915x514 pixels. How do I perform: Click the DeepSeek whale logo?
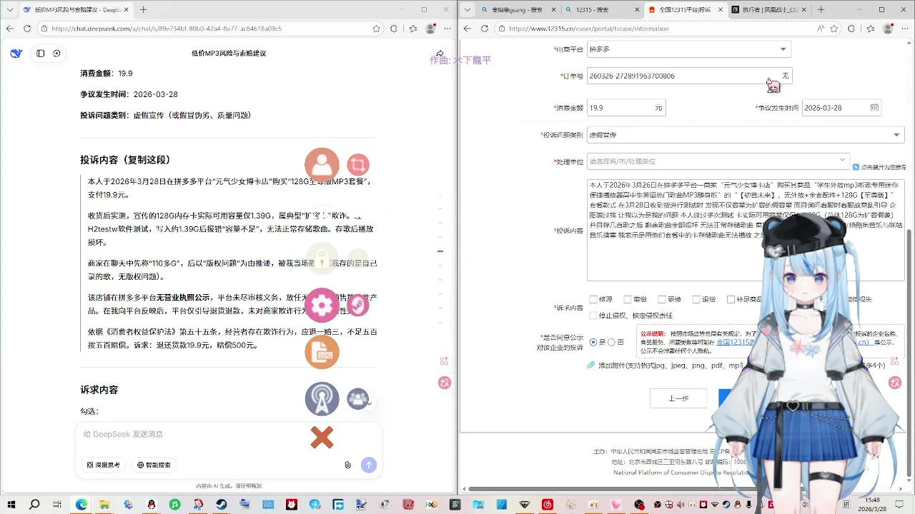tap(16, 54)
